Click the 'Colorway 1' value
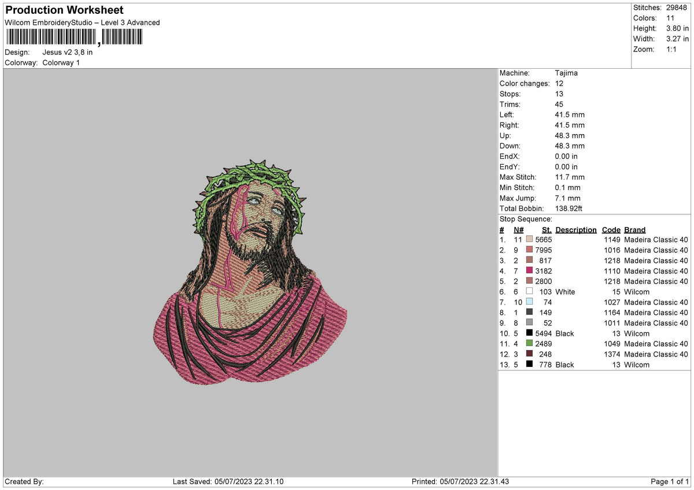Image resolution: width=694 pixels, height=490 pixels. 61,62
